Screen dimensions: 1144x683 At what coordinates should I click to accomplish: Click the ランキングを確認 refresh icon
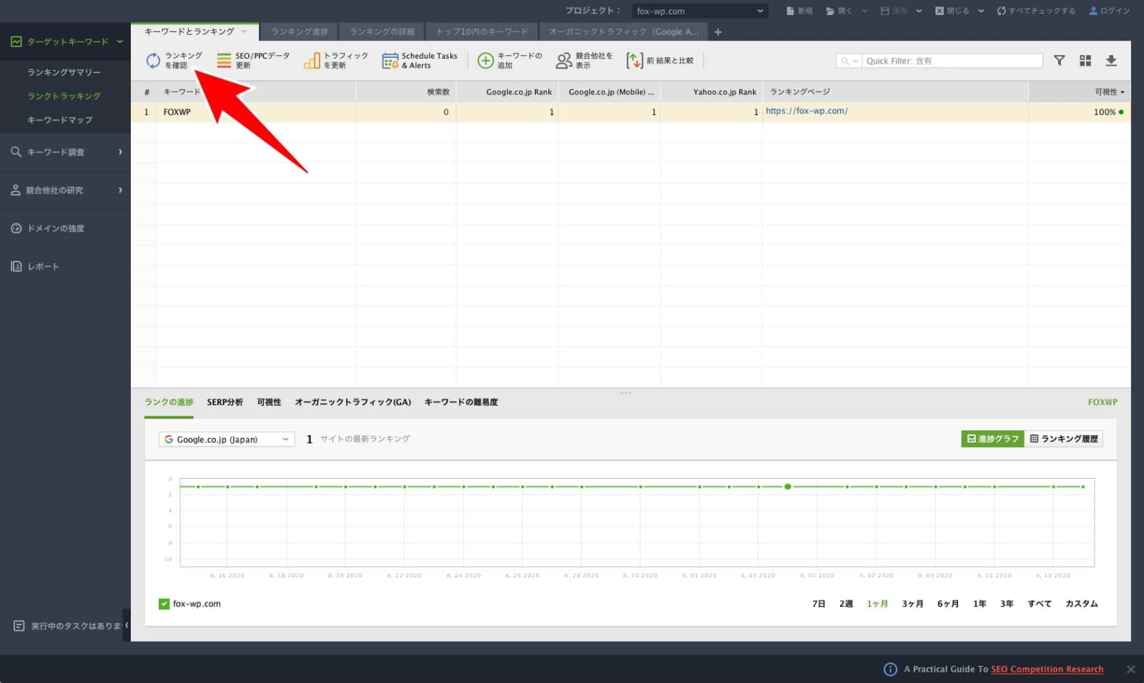click(x=153, y=61)
